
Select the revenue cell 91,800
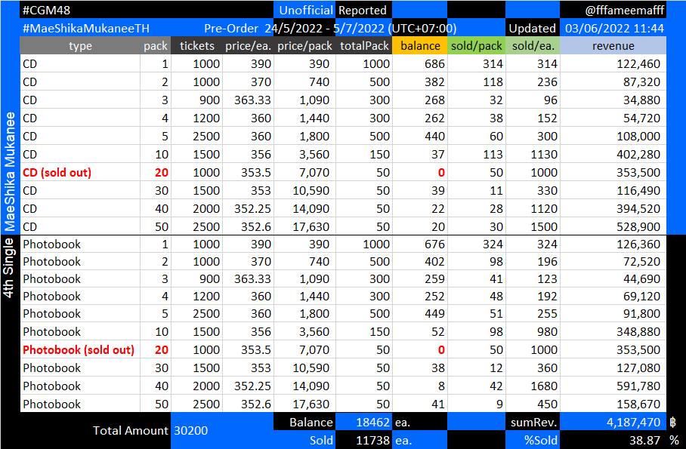[x=613, y=314]
